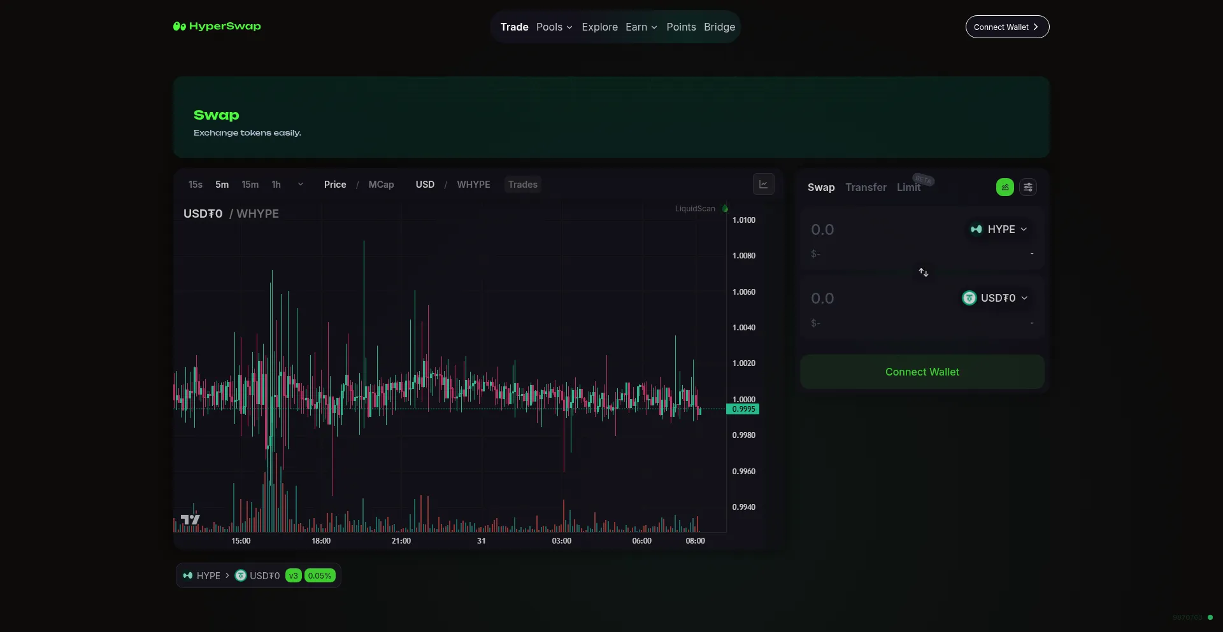
Task: Click the HyperSwap logo
Action: click(x=217, y=26)
